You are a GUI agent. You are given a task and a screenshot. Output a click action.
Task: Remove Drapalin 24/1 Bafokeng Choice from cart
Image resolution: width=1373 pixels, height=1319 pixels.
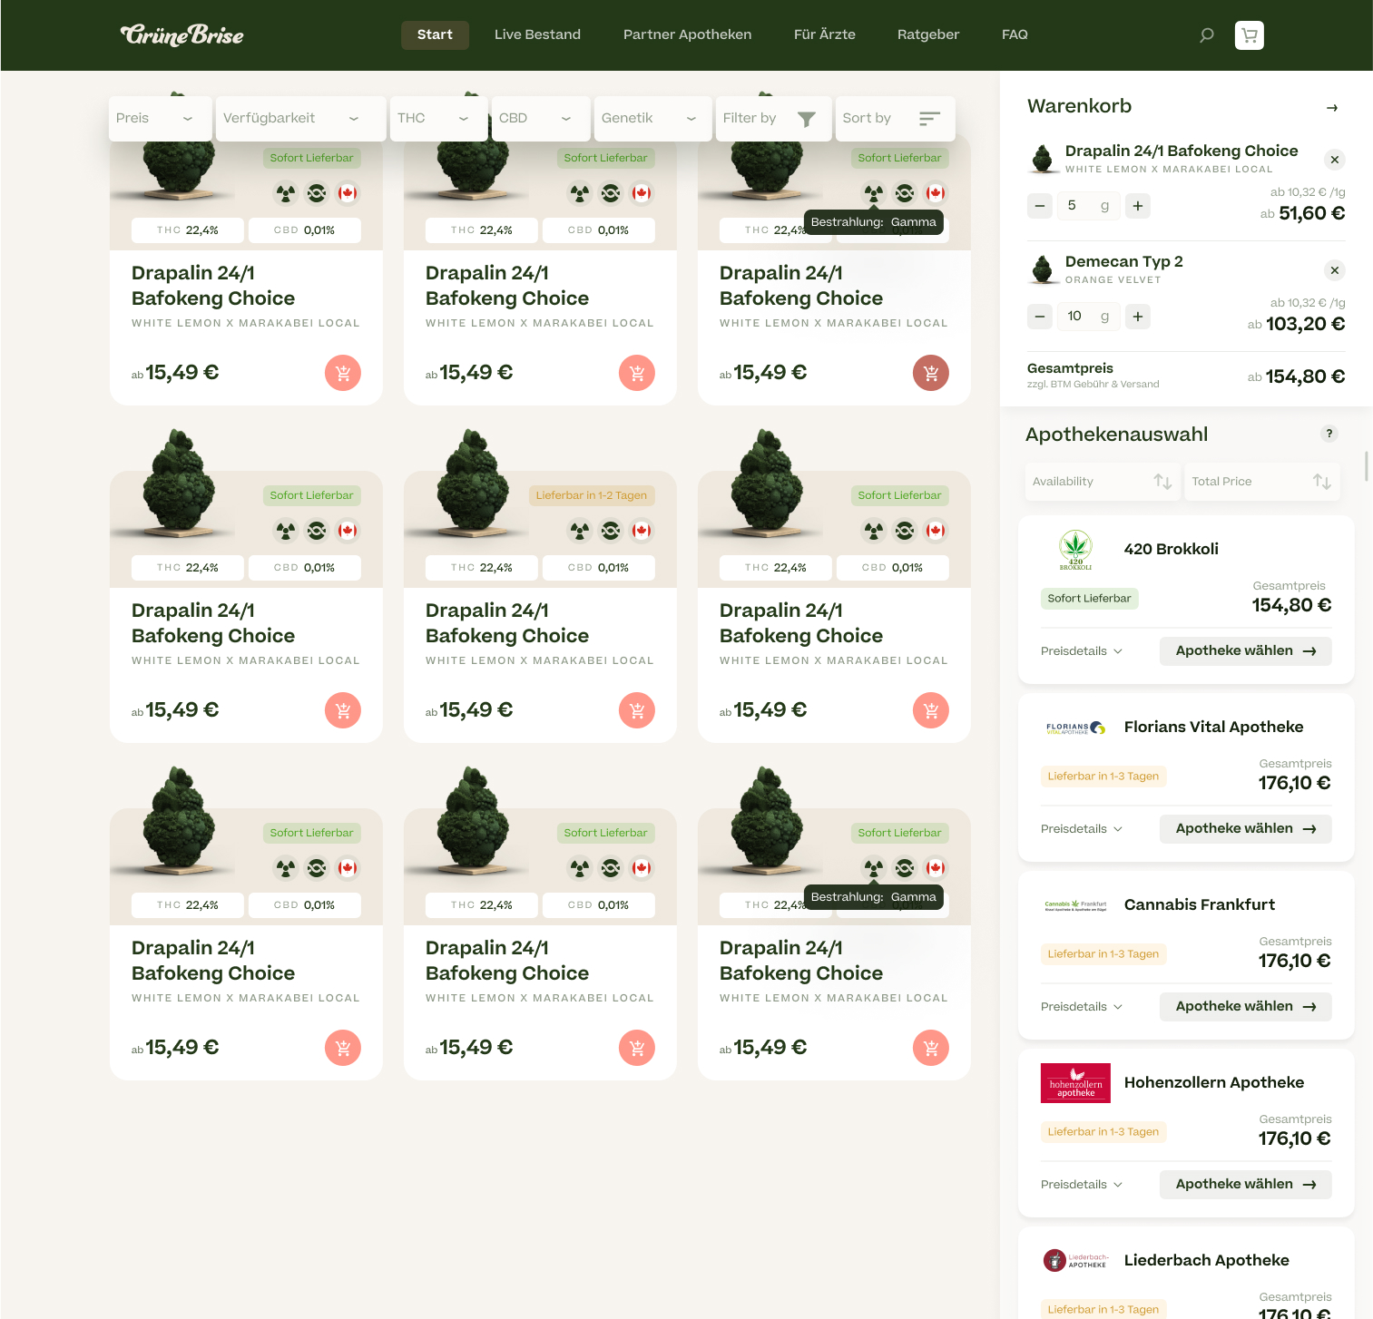pyautogui.click(x=1334, y=160)
